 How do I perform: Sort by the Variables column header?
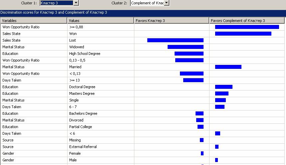pos(34,21)
